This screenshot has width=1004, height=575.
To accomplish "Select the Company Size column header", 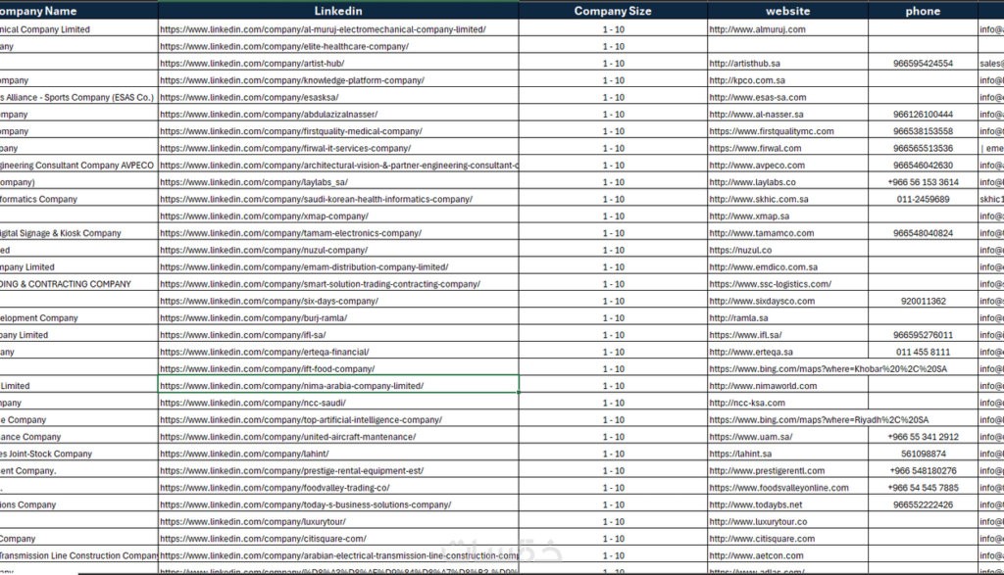I will coord(613,11).
